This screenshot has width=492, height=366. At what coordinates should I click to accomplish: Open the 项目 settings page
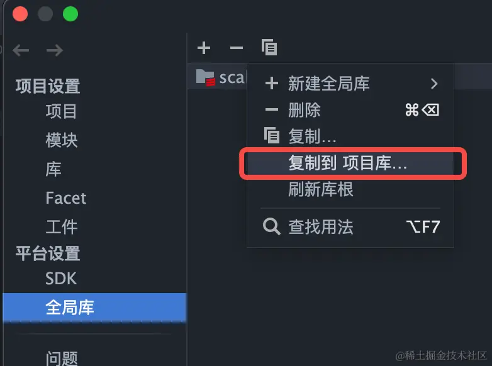tap(61, 111)
